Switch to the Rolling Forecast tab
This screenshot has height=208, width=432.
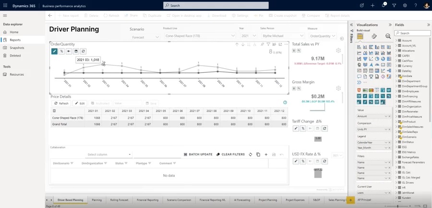[119, 200]
